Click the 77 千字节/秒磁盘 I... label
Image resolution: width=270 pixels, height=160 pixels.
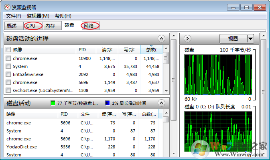77,103
